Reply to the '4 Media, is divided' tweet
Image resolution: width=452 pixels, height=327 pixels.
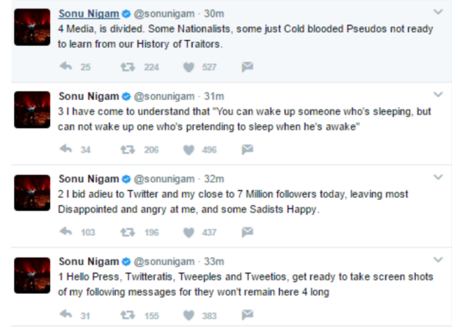(x=66, y=67)
